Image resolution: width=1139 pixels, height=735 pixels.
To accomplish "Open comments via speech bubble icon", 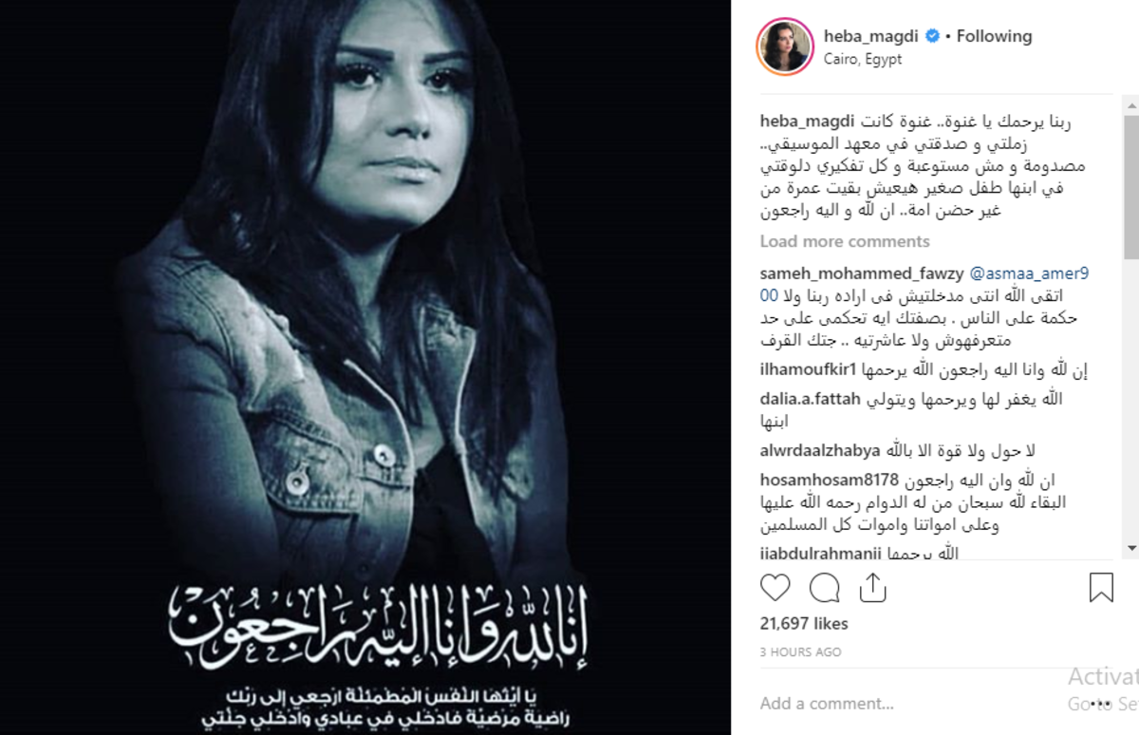I will (x=824, y=588).
